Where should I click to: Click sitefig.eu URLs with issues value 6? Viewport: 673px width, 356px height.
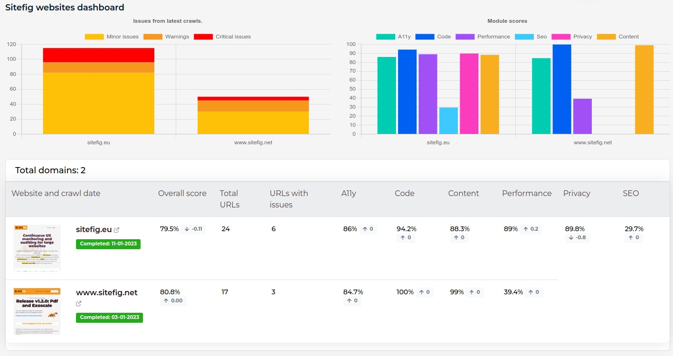coord(274,229)
